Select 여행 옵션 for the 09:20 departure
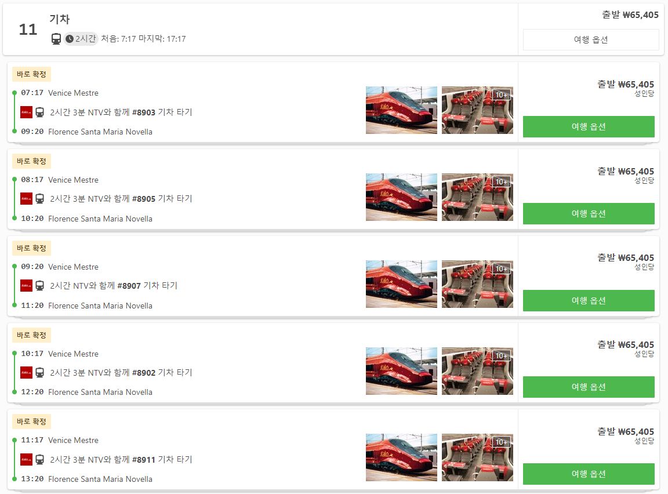Viewport: 668px width, 494px height. [x=589, y=301]
